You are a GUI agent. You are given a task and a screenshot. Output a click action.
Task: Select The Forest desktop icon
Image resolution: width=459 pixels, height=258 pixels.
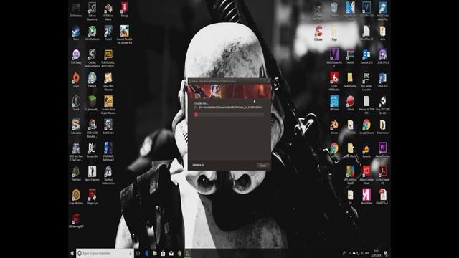pos(76,173)
